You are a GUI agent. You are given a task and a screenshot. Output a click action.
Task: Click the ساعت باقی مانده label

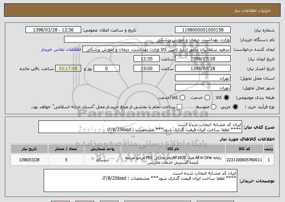[37, 69]
